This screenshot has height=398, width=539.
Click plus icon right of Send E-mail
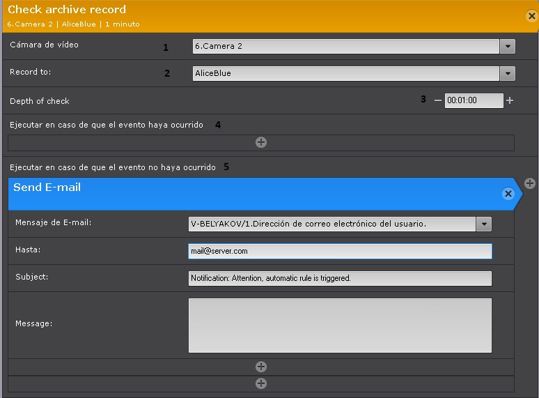pyautogui.click(x=530, y=183)
